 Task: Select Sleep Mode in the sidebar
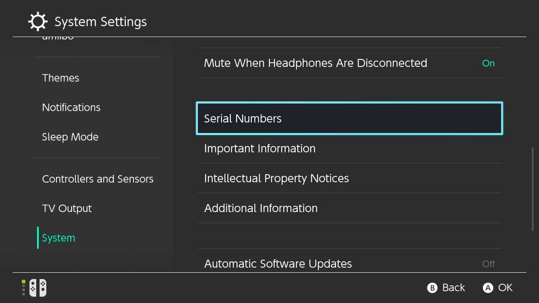[x=70, y=137]
